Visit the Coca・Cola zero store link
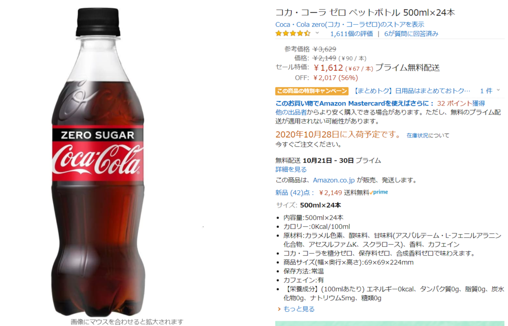 [350, 25]
